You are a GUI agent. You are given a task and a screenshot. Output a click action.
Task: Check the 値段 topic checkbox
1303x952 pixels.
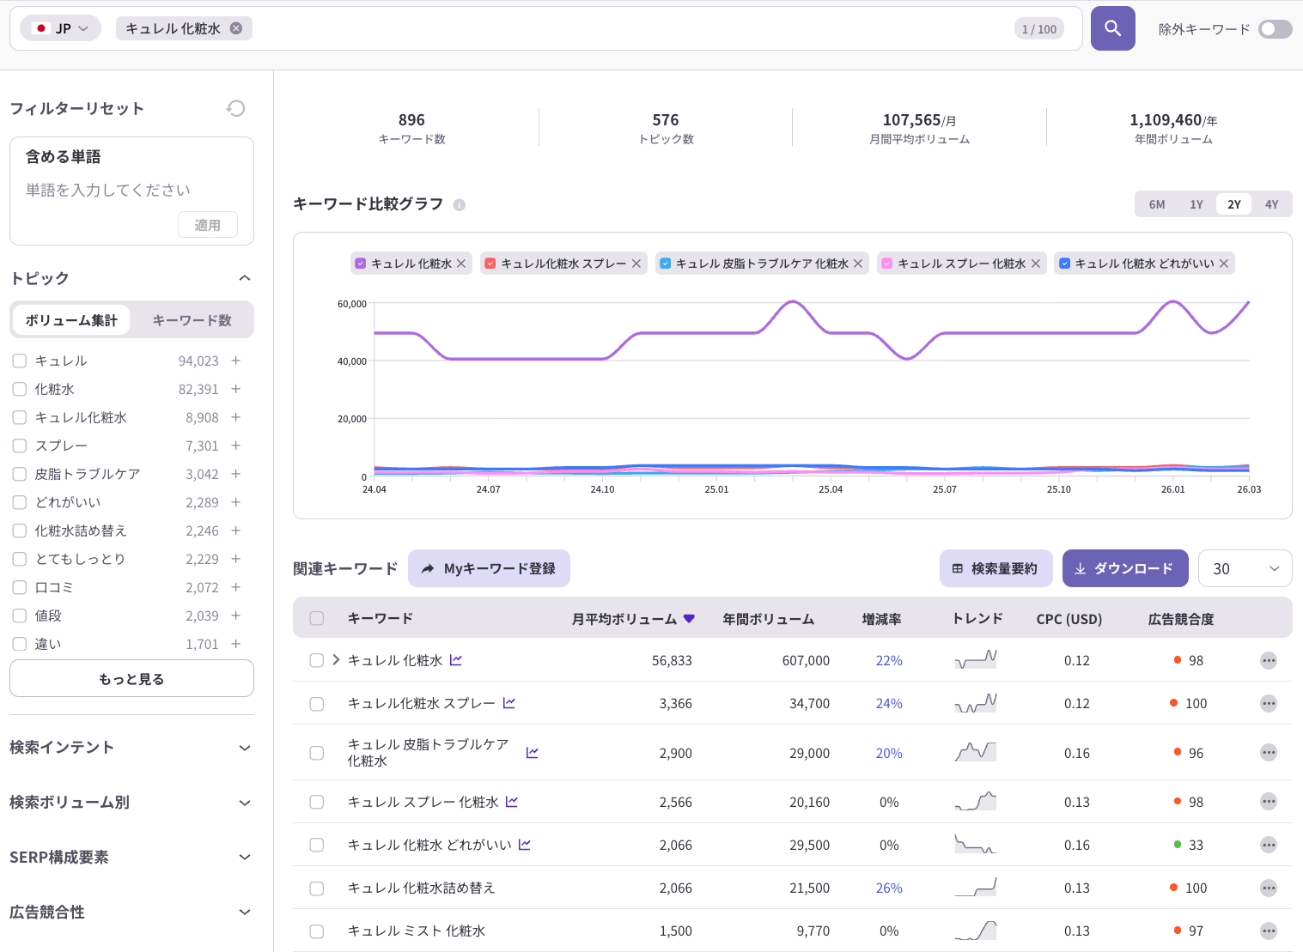tap(20, 615)
